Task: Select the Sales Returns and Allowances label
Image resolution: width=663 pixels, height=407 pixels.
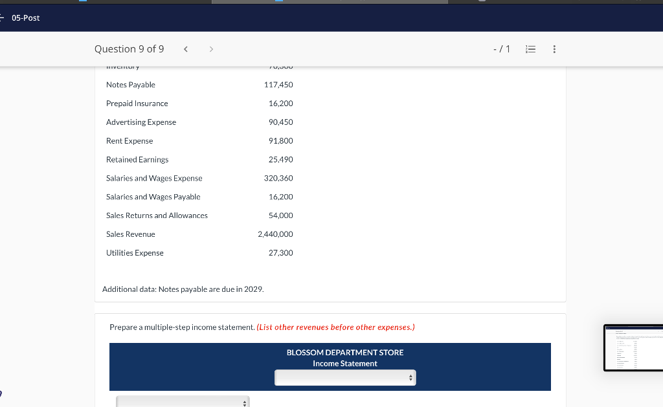Action: (157, 215)
